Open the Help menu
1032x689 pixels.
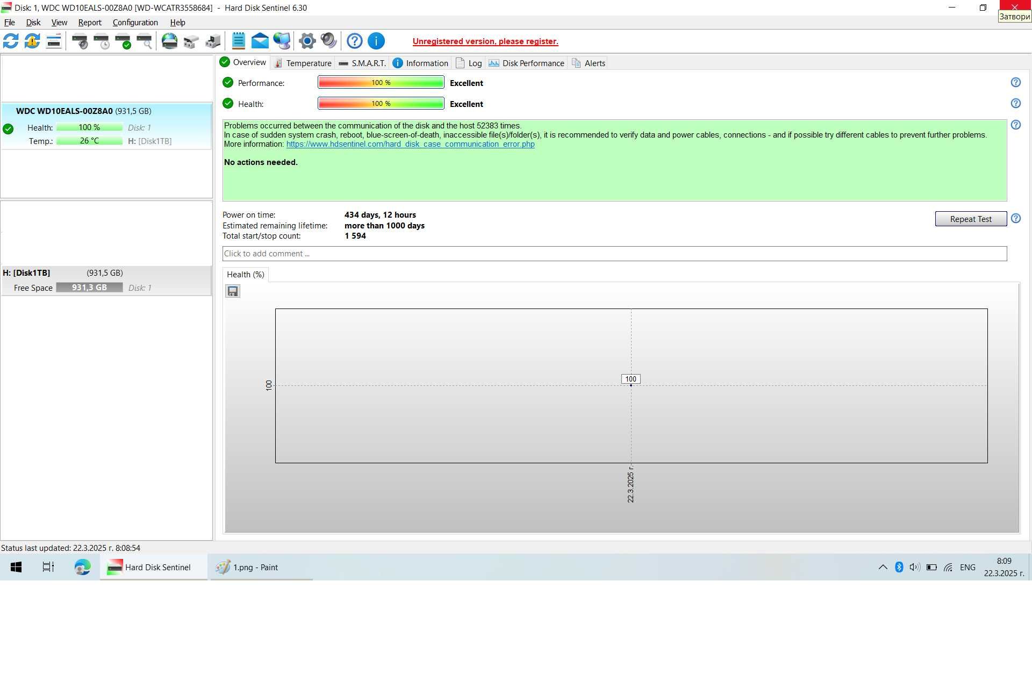177,23
